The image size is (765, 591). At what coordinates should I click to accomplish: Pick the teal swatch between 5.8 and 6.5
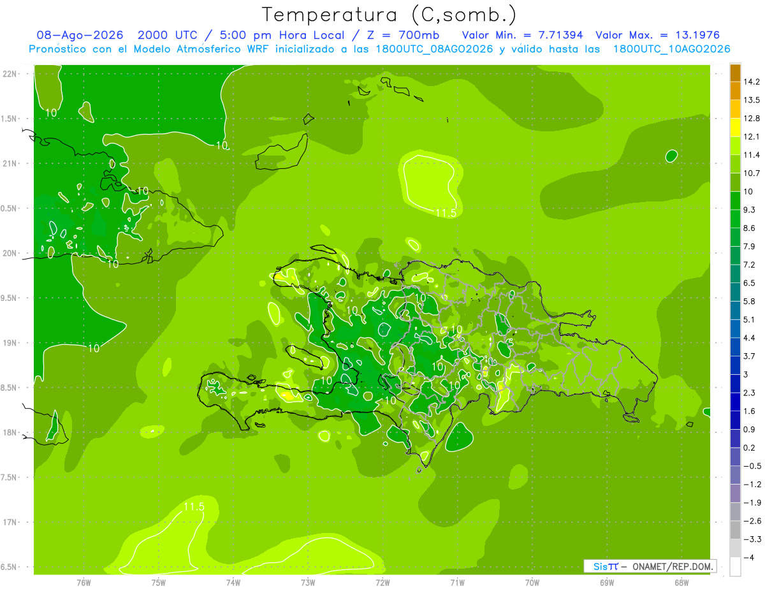pos(735,292)
